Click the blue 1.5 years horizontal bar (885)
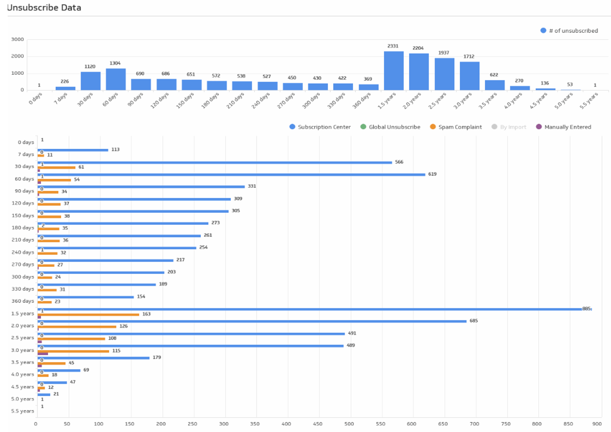The width and height of the screenshot is (611, 432). (315, 309)
